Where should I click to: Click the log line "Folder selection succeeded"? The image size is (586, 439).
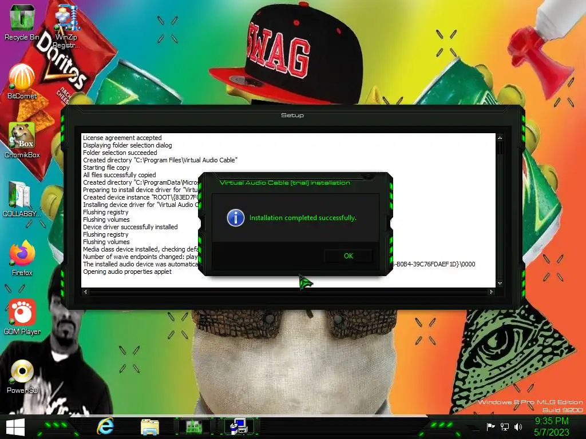tap(120, 153)
